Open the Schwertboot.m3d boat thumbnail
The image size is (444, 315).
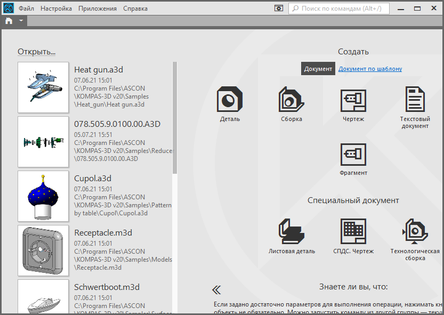(43, 296)
